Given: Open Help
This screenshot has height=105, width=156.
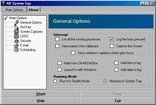Looking at the screenshot, I should click(41, 101).
